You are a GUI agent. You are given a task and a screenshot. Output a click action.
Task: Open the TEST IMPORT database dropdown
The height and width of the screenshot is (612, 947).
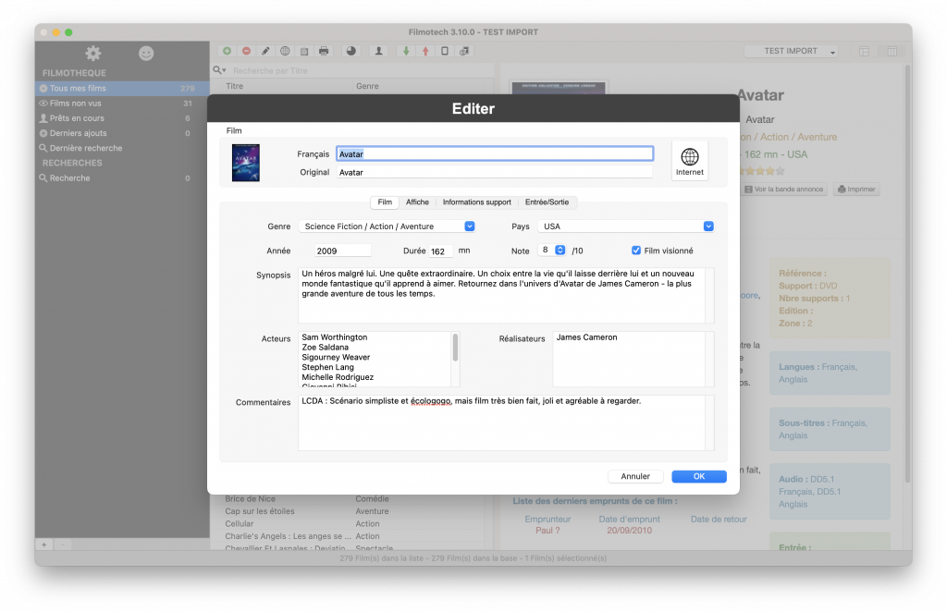(x=791, y=52)
